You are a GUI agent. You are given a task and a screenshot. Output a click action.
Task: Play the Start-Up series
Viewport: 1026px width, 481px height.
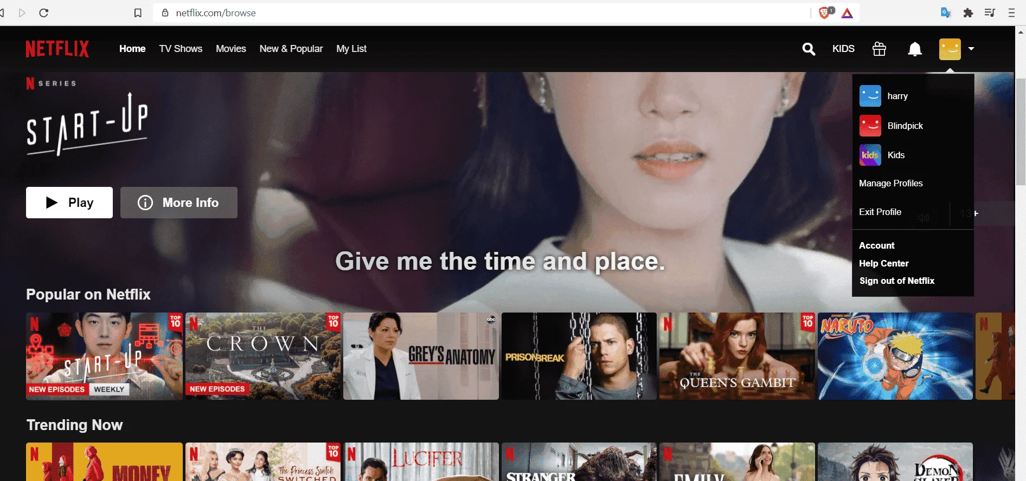pyautogui.click(x=69, y=203)
